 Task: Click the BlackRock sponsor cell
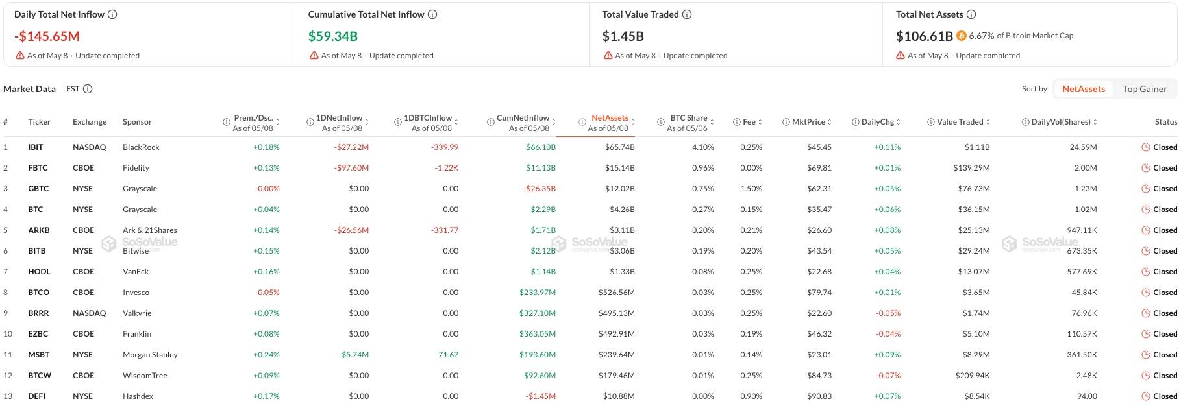(141, 147)
